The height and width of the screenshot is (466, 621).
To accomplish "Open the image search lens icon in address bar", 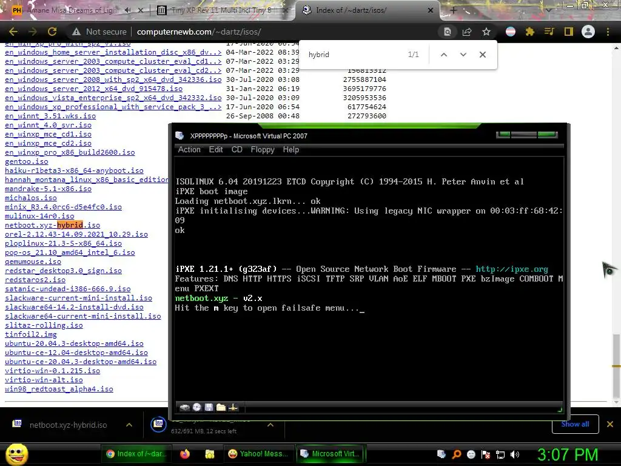I will (x=447, y=32).
